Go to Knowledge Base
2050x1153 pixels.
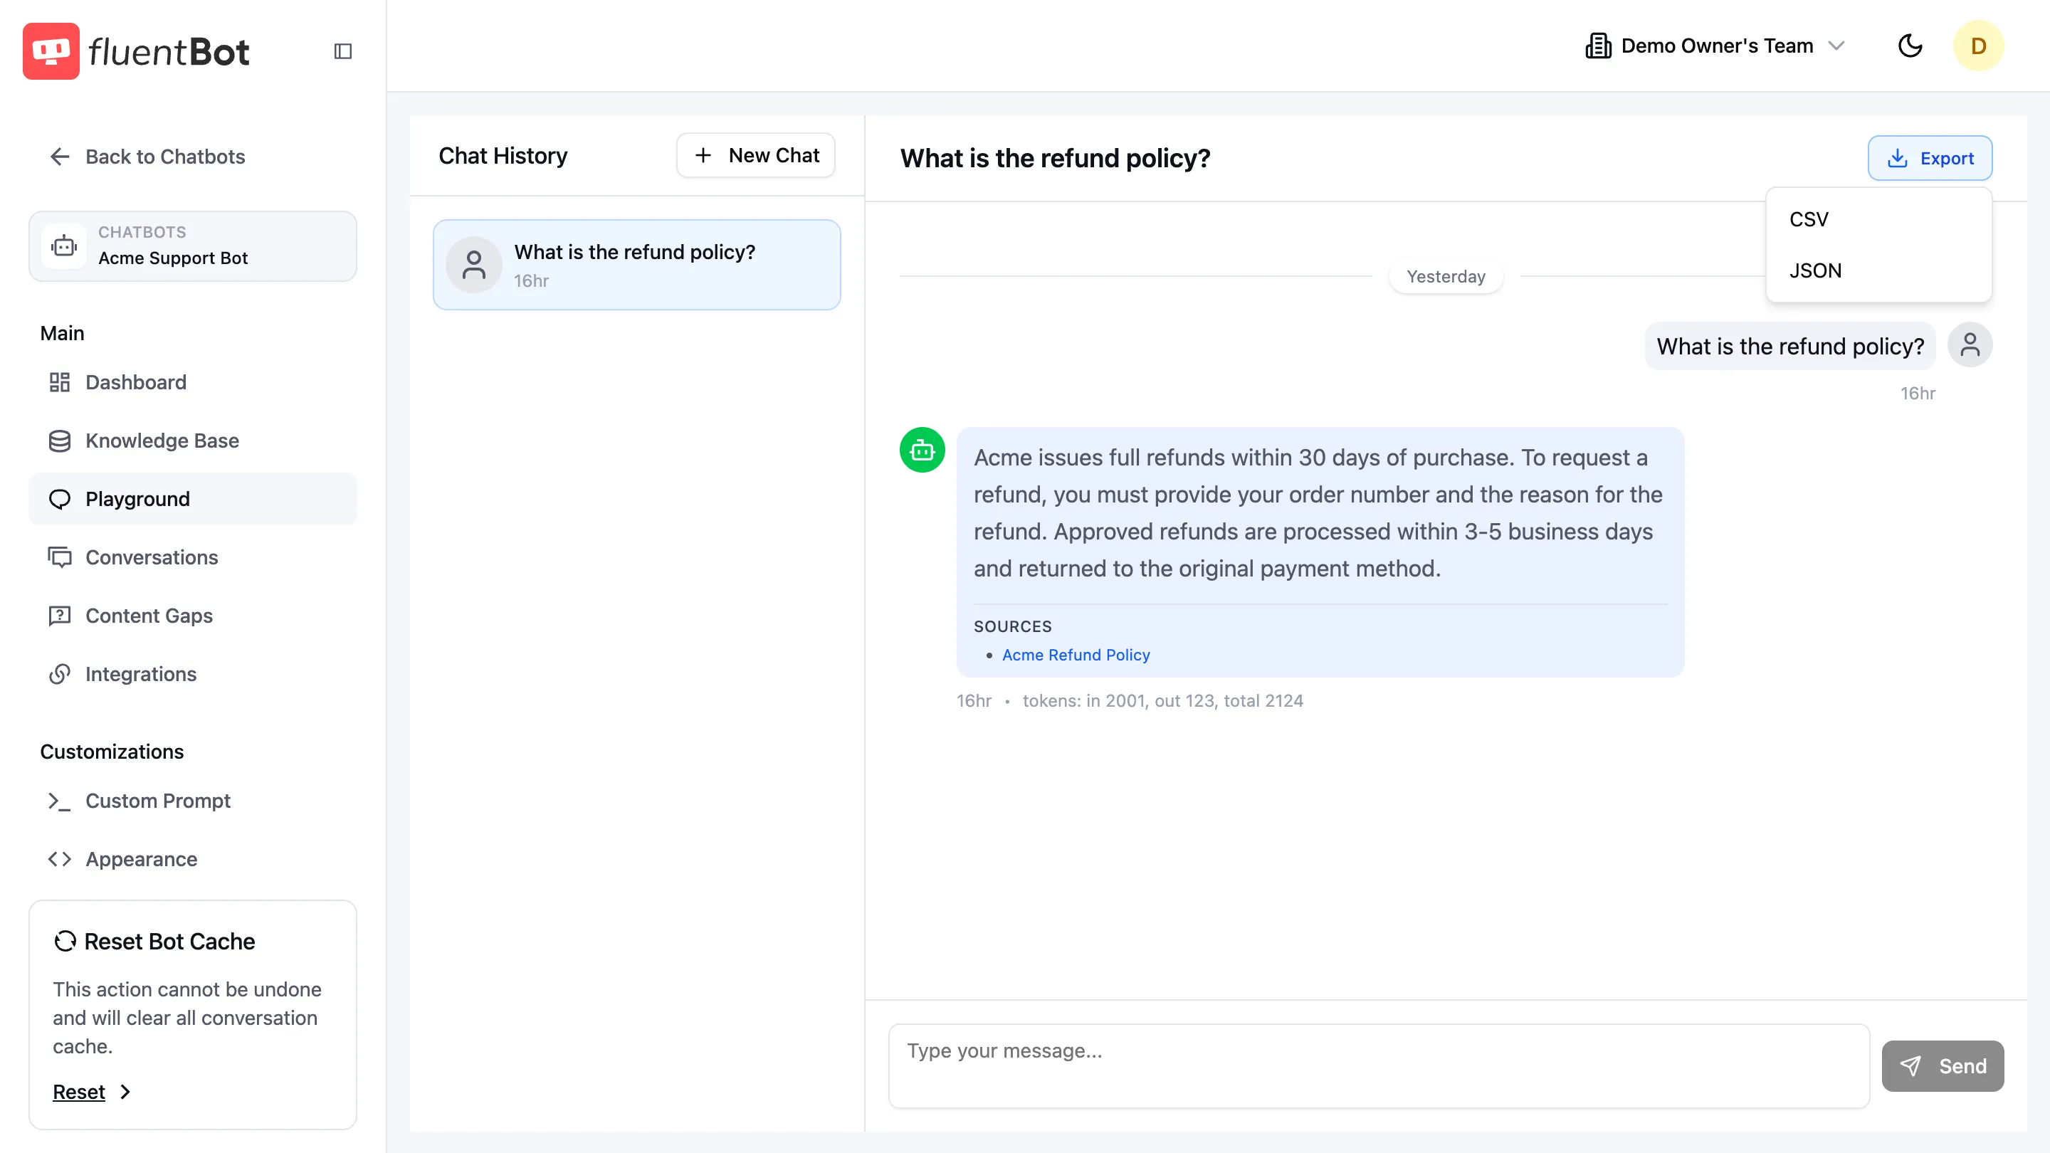(x=193, y=441)
